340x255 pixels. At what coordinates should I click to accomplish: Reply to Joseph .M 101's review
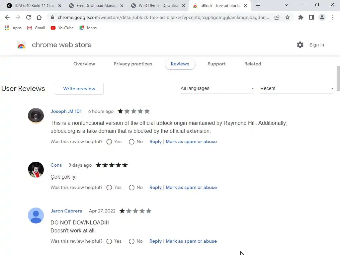click(155, 142)
